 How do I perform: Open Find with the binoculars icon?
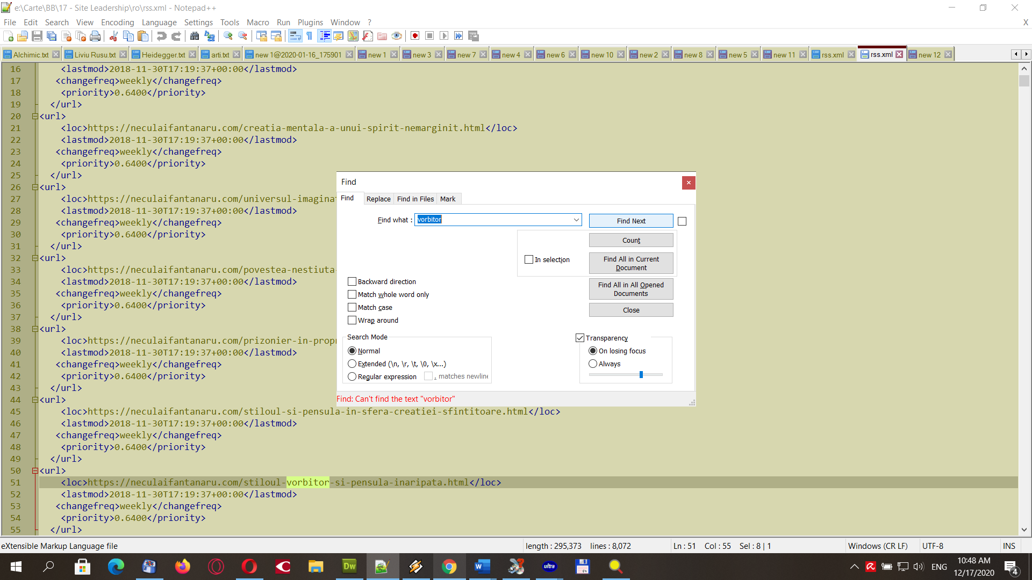pyautogui.click(x=195, y=36)
